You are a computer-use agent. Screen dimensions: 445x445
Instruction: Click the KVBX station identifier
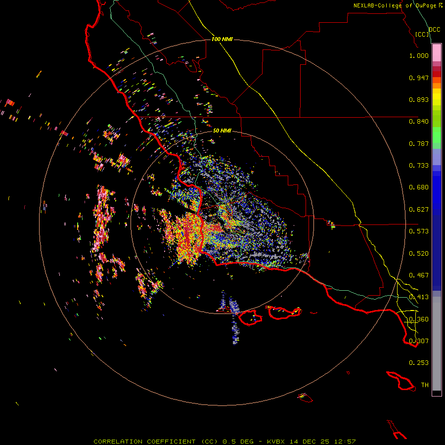[x=276, y=442]
